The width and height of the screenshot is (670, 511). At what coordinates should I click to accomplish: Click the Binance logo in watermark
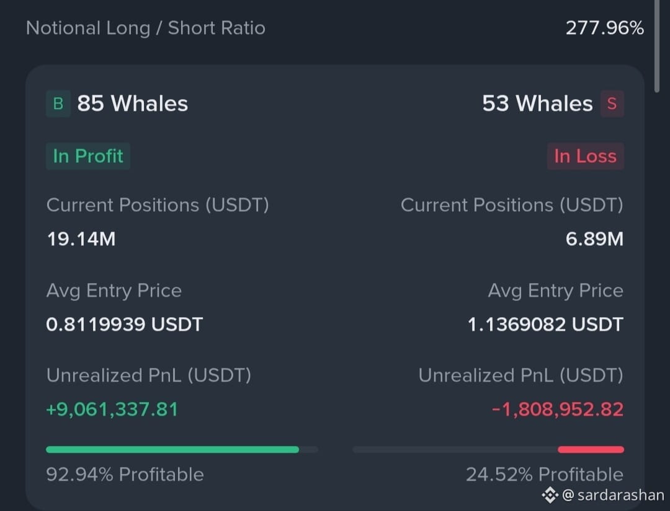550,495
